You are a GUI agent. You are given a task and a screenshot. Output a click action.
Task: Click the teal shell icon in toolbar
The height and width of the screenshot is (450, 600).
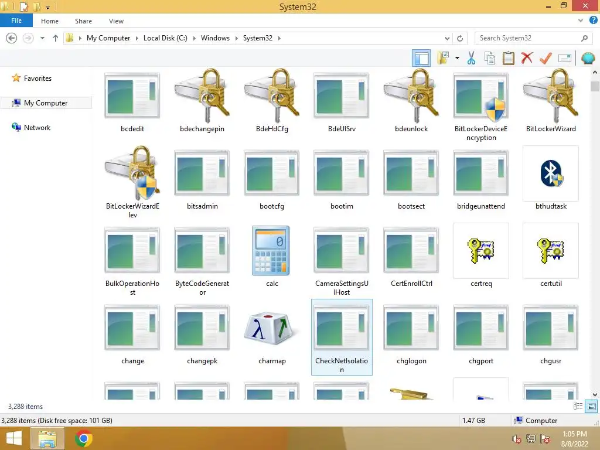coord(588,58)
